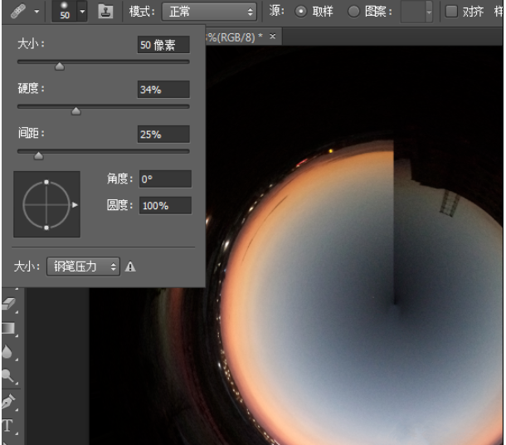Screen dimensions: 506x445
Task: Open the 模式 blend mode dropdown
Action: point(209,12)
